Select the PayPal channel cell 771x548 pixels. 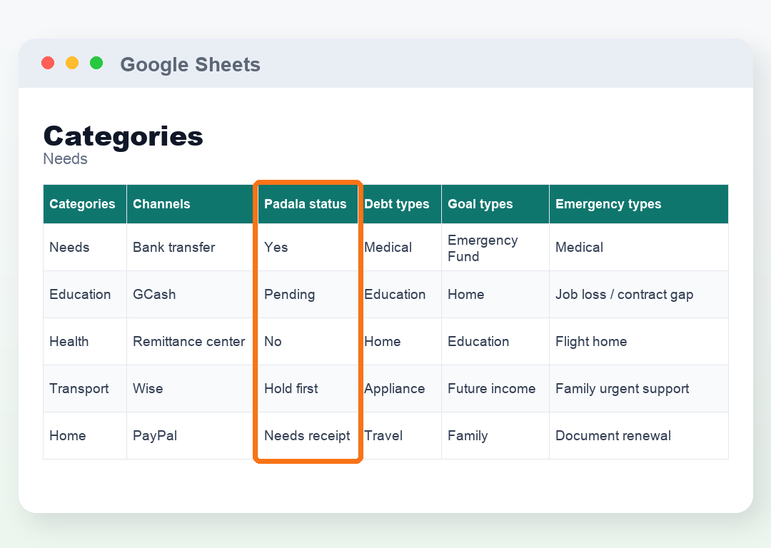point(192,436)
